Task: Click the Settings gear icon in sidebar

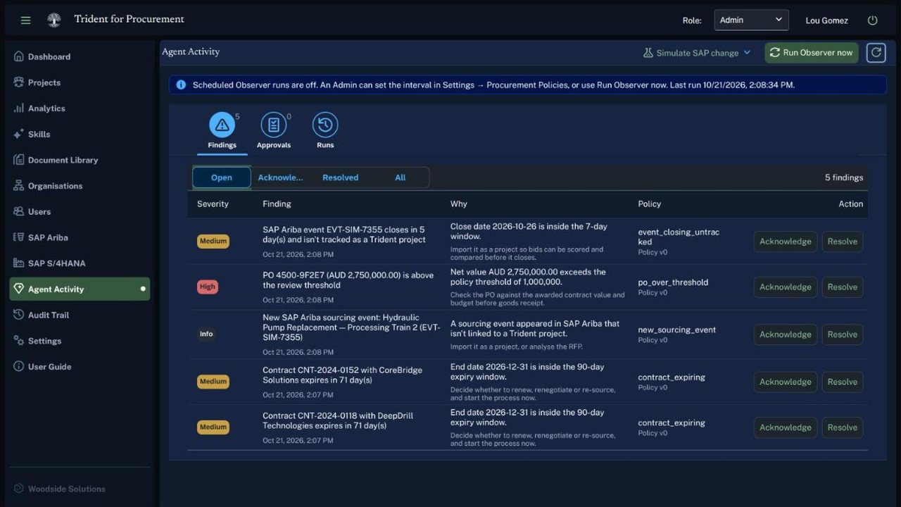Action: [19, 341]
